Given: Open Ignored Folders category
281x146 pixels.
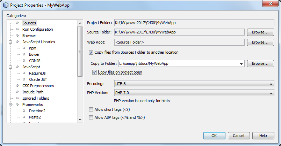Looking at the screenshot, I should [x=36, y=98].
